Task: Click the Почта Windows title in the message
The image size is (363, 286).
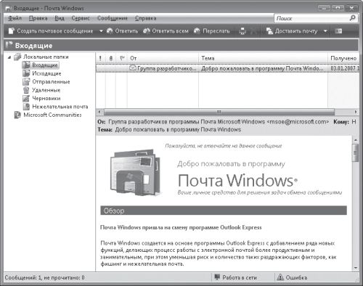Action: (237, 181)
